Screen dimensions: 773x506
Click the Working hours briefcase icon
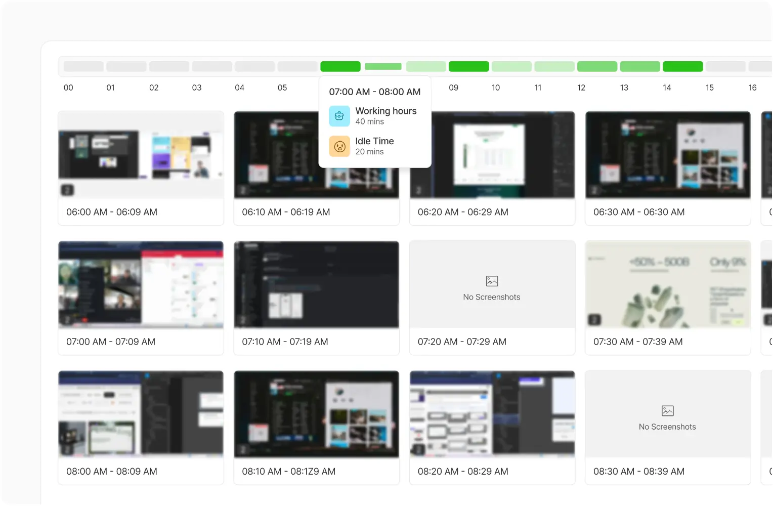339,116
